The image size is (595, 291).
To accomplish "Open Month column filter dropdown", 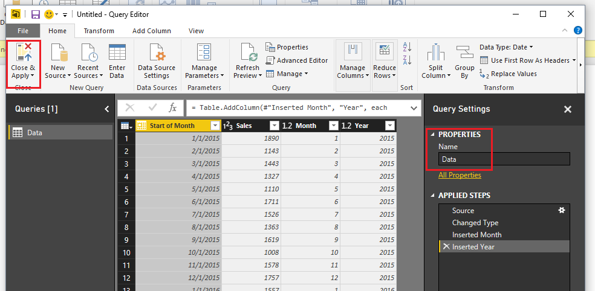I will 334,126.
